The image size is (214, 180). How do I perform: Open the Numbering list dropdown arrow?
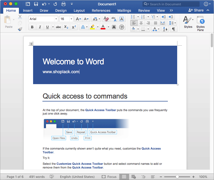pos(148,17)
